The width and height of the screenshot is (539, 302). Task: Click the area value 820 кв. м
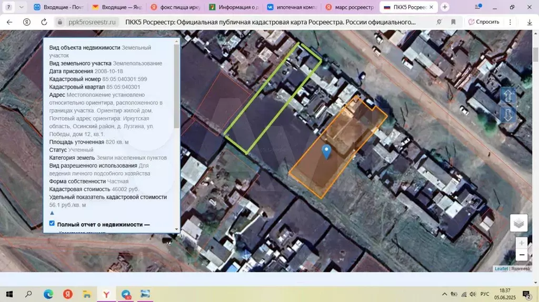point(117,142)
